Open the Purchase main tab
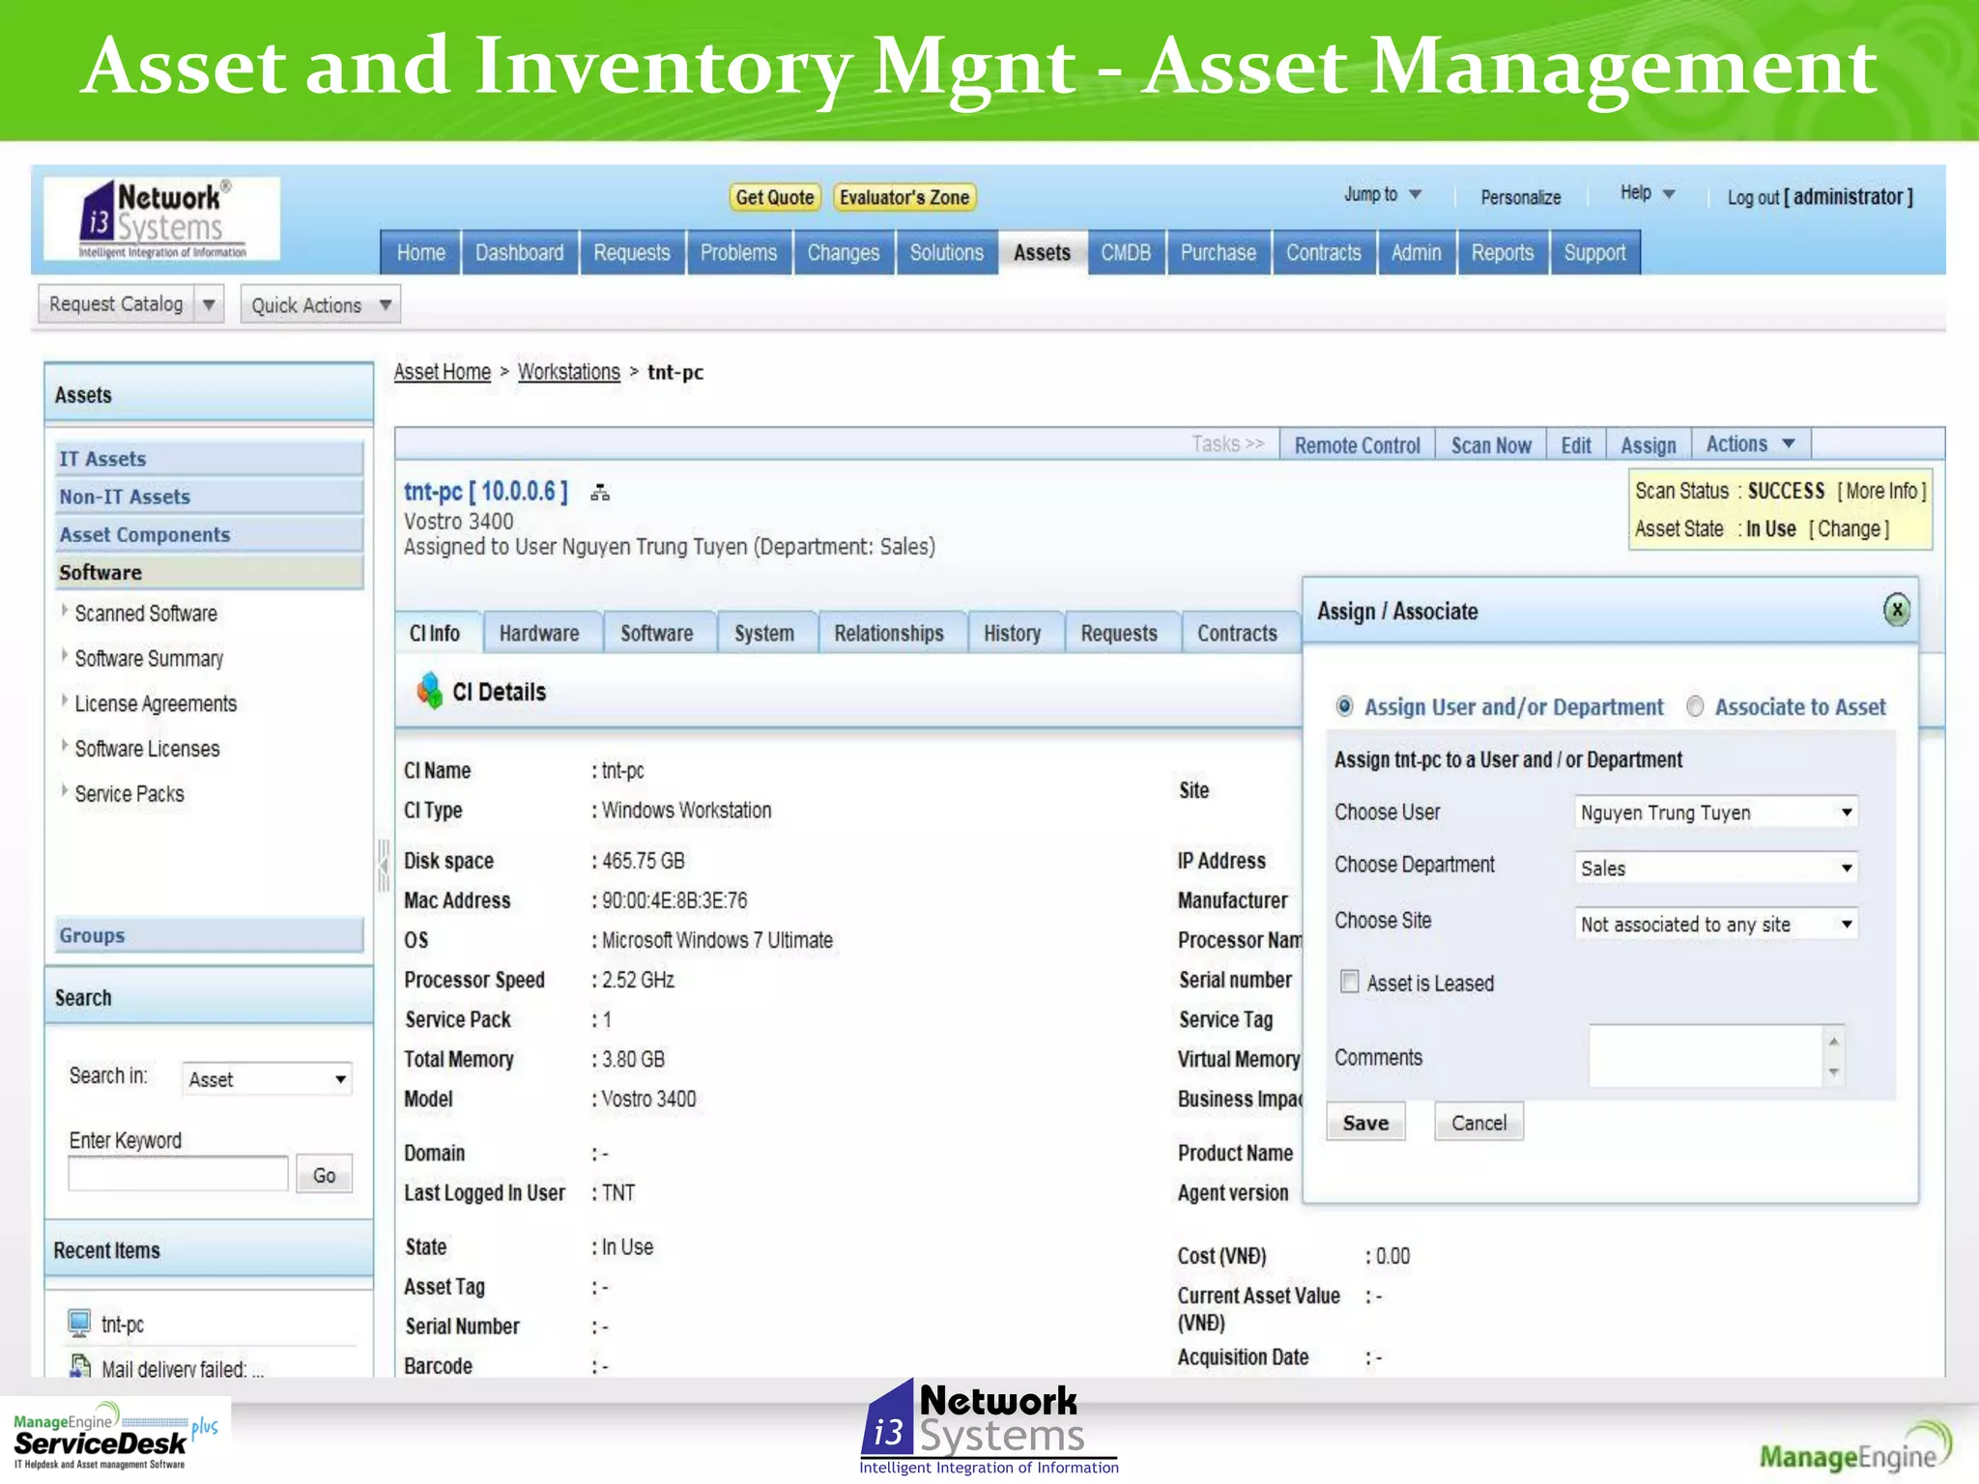 tap(1219, 252)
